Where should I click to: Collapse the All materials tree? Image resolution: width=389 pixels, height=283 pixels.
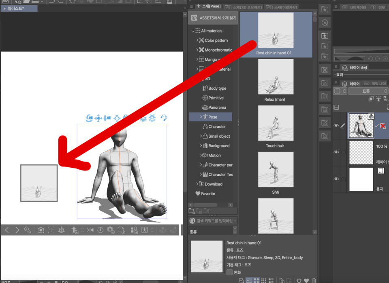point(193,31)
